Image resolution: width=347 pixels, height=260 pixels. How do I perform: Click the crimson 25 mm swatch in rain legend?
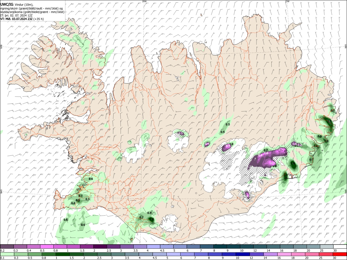(326, 254)
